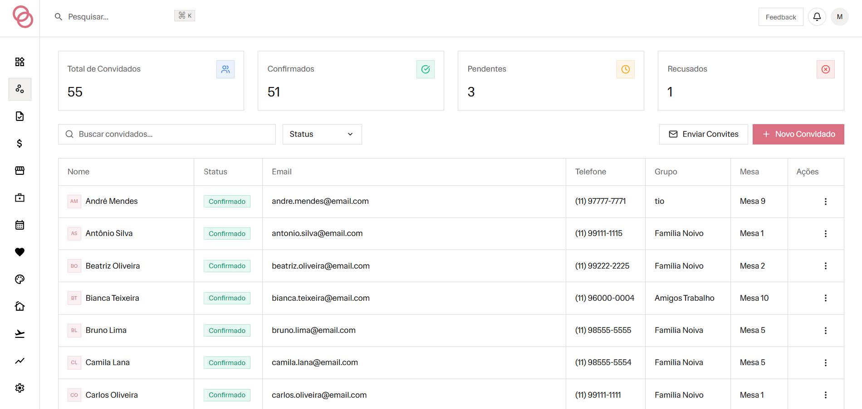Open the settings gear sidebar icon
Image resolution: width=862 pixels, height=409 pixels.
pos(20,388)
